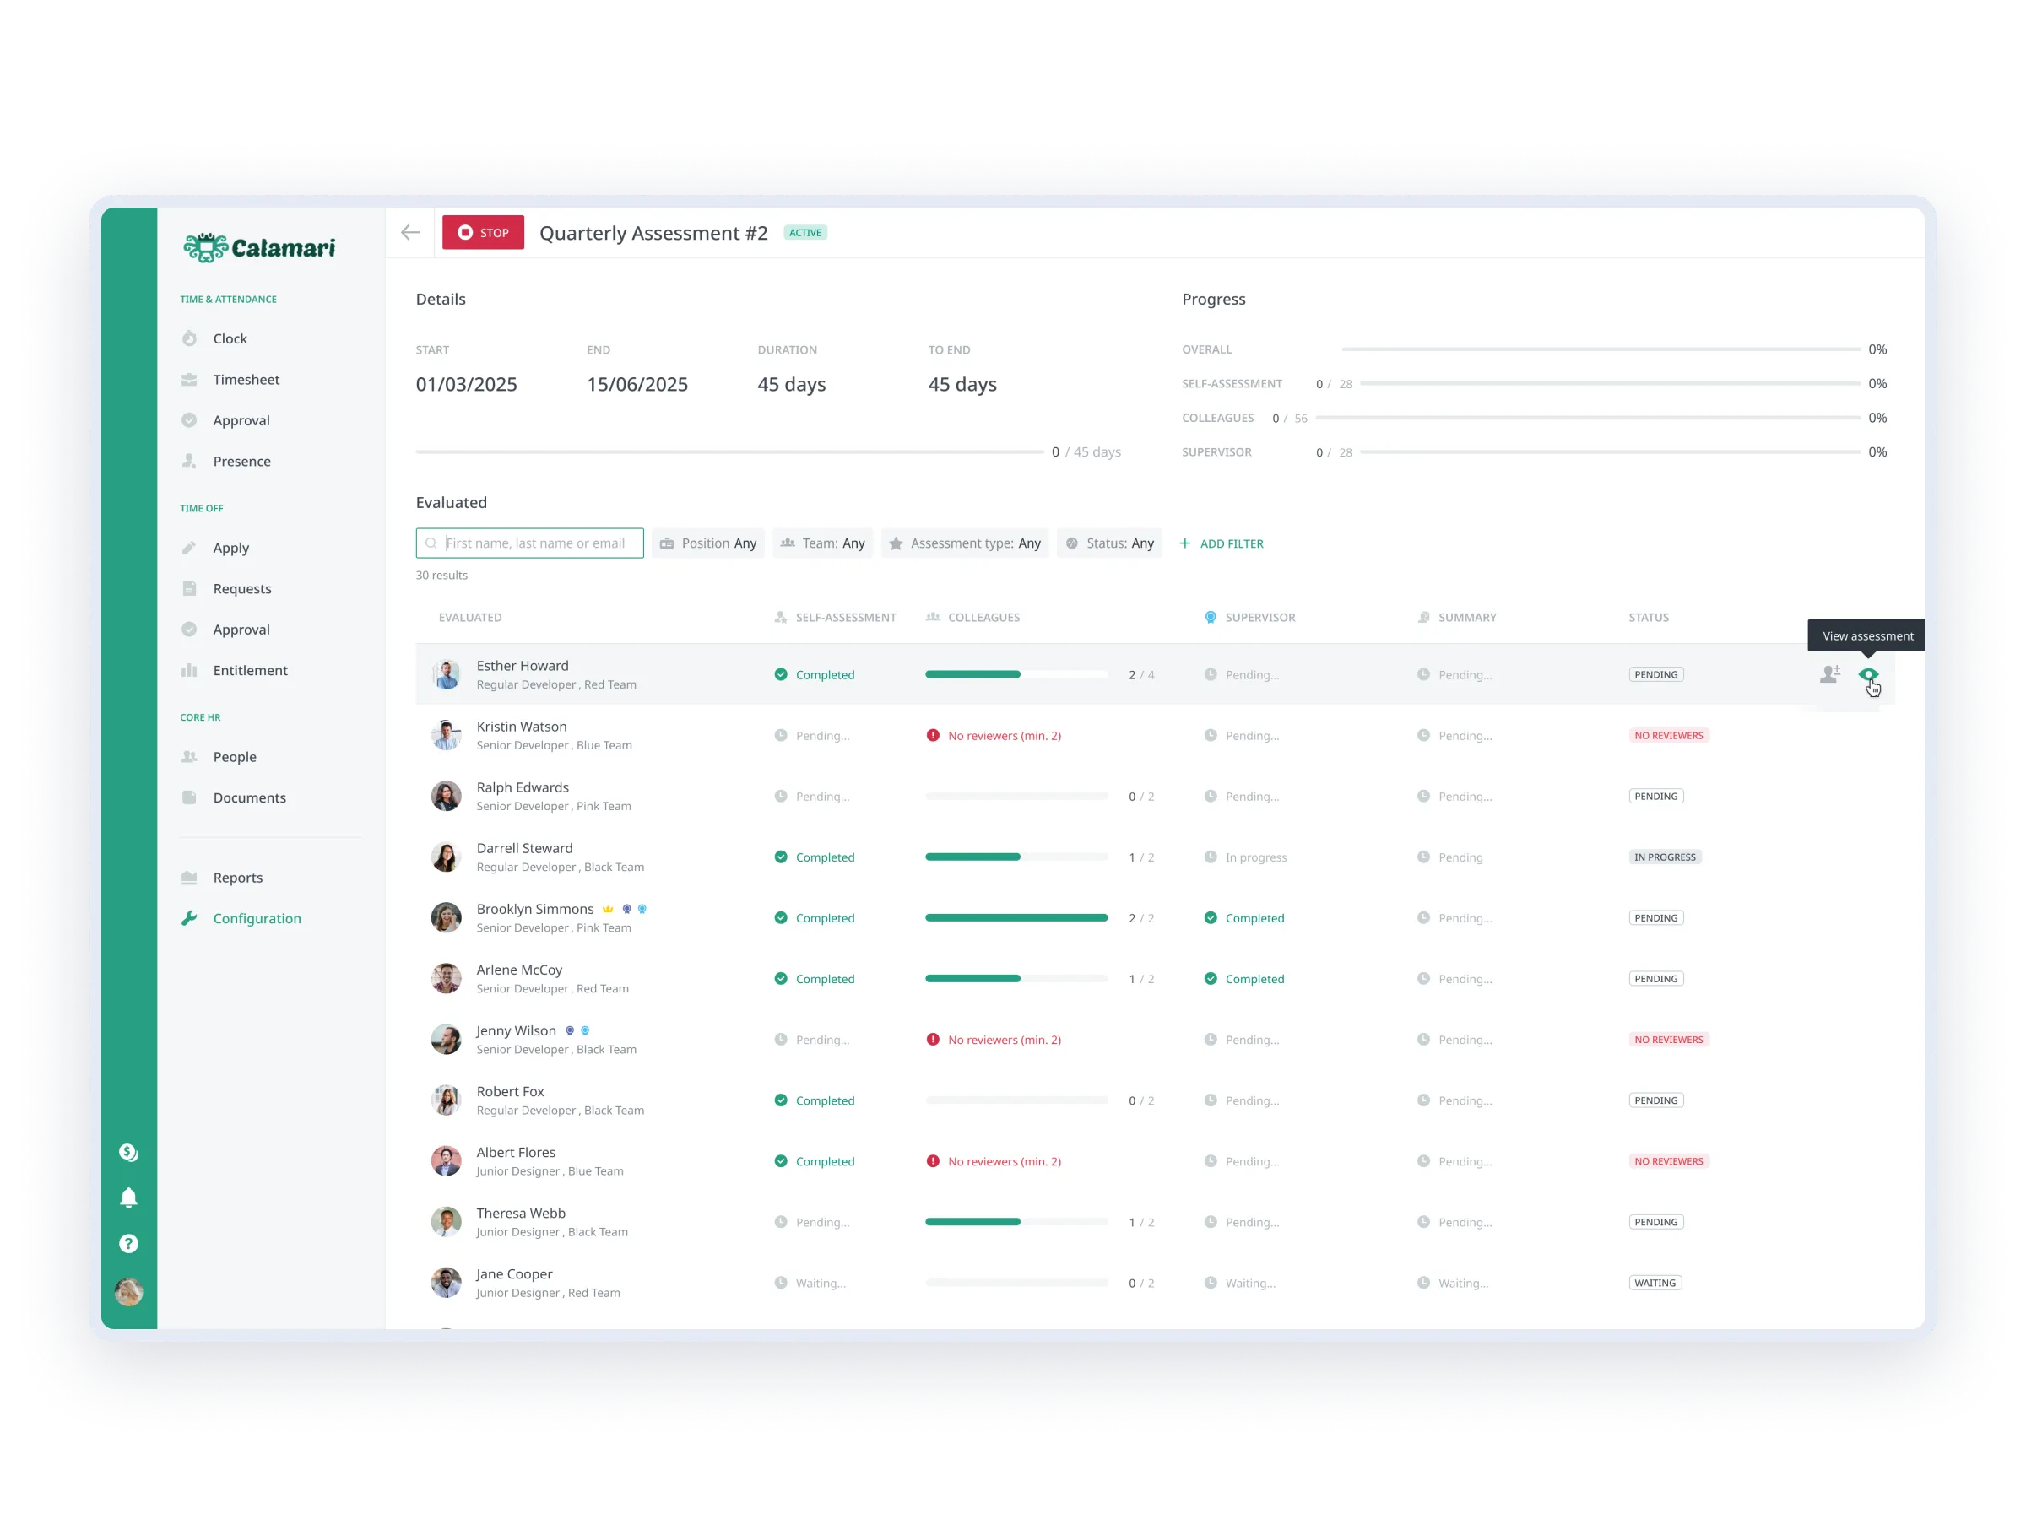Screen dimensions: 2026x1519
Task: Click the Calamari logo
Action: click(x=259, y=247)
